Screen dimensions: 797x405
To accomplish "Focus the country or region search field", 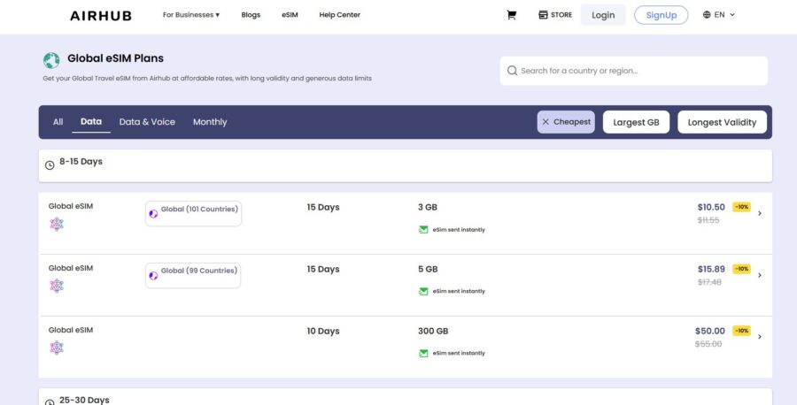I will (633, 71).
